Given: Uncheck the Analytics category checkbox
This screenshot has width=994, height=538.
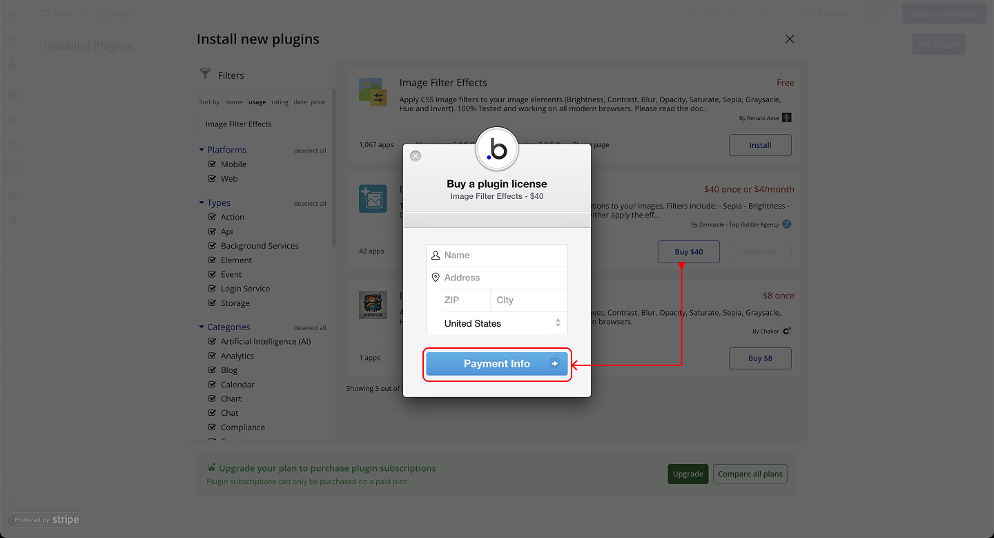Looking at the screenshot, I should [213, 356].
